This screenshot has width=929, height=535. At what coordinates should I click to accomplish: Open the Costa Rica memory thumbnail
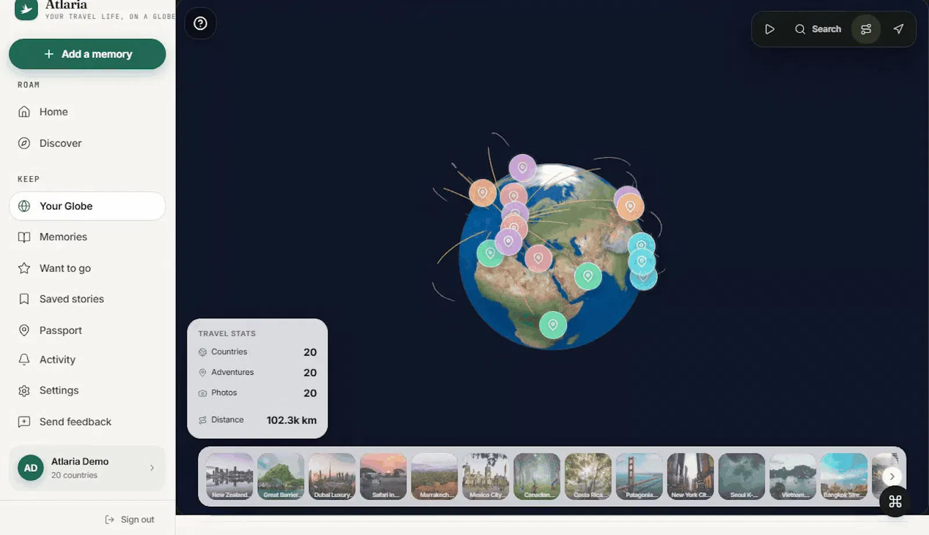coord(588,476)
